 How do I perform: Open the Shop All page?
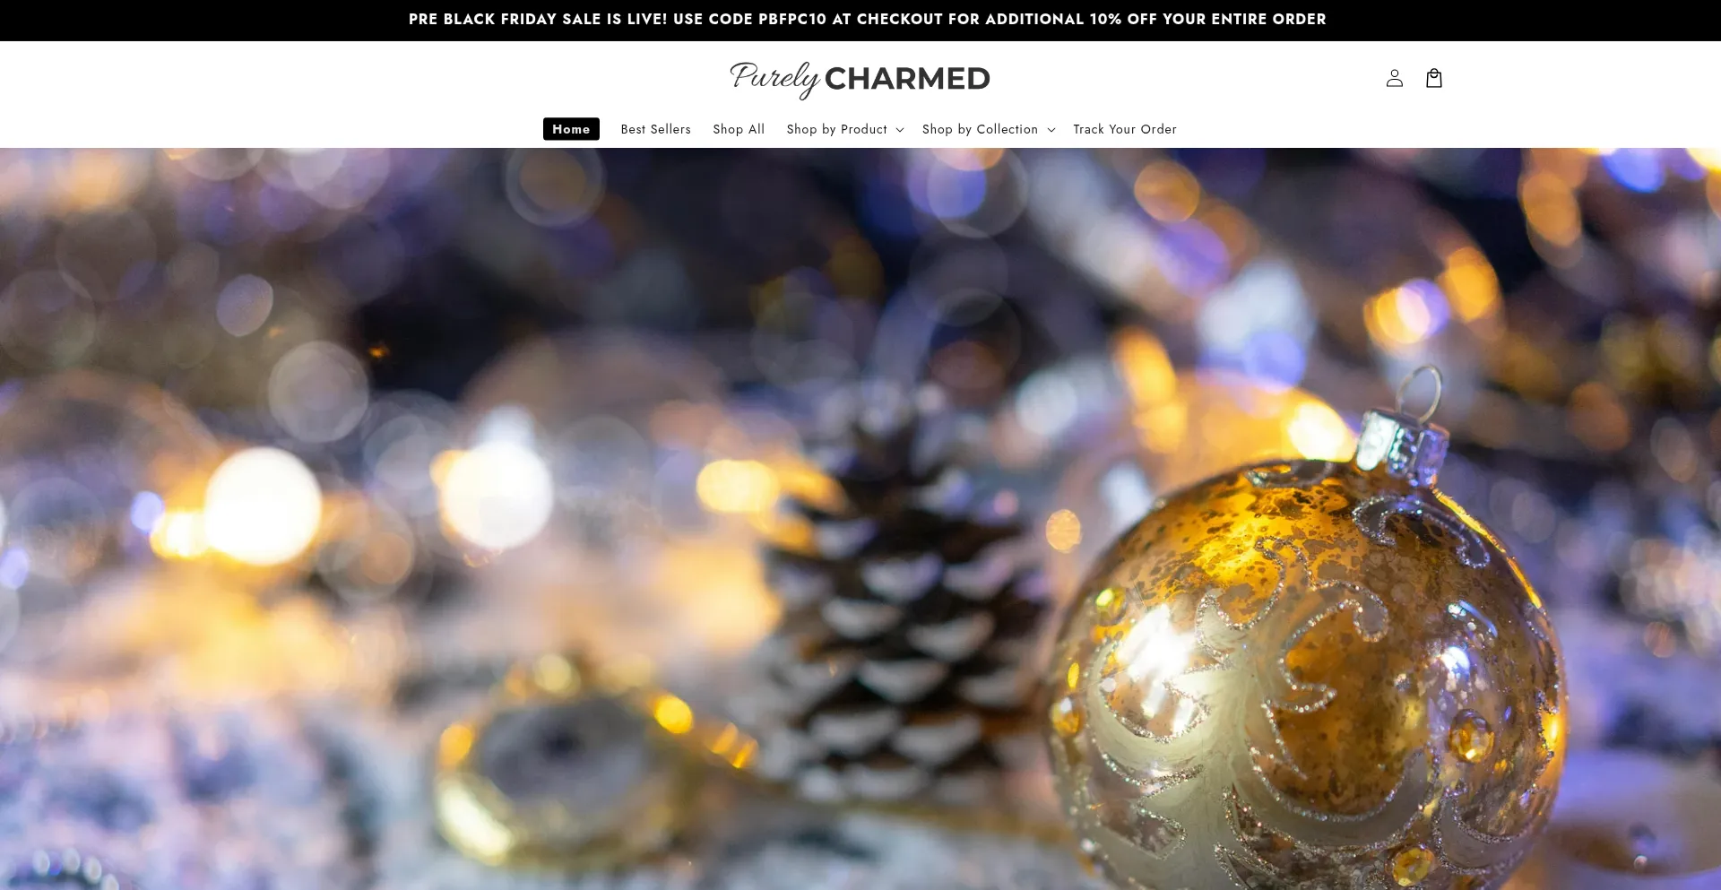click(x=739, y=129)
